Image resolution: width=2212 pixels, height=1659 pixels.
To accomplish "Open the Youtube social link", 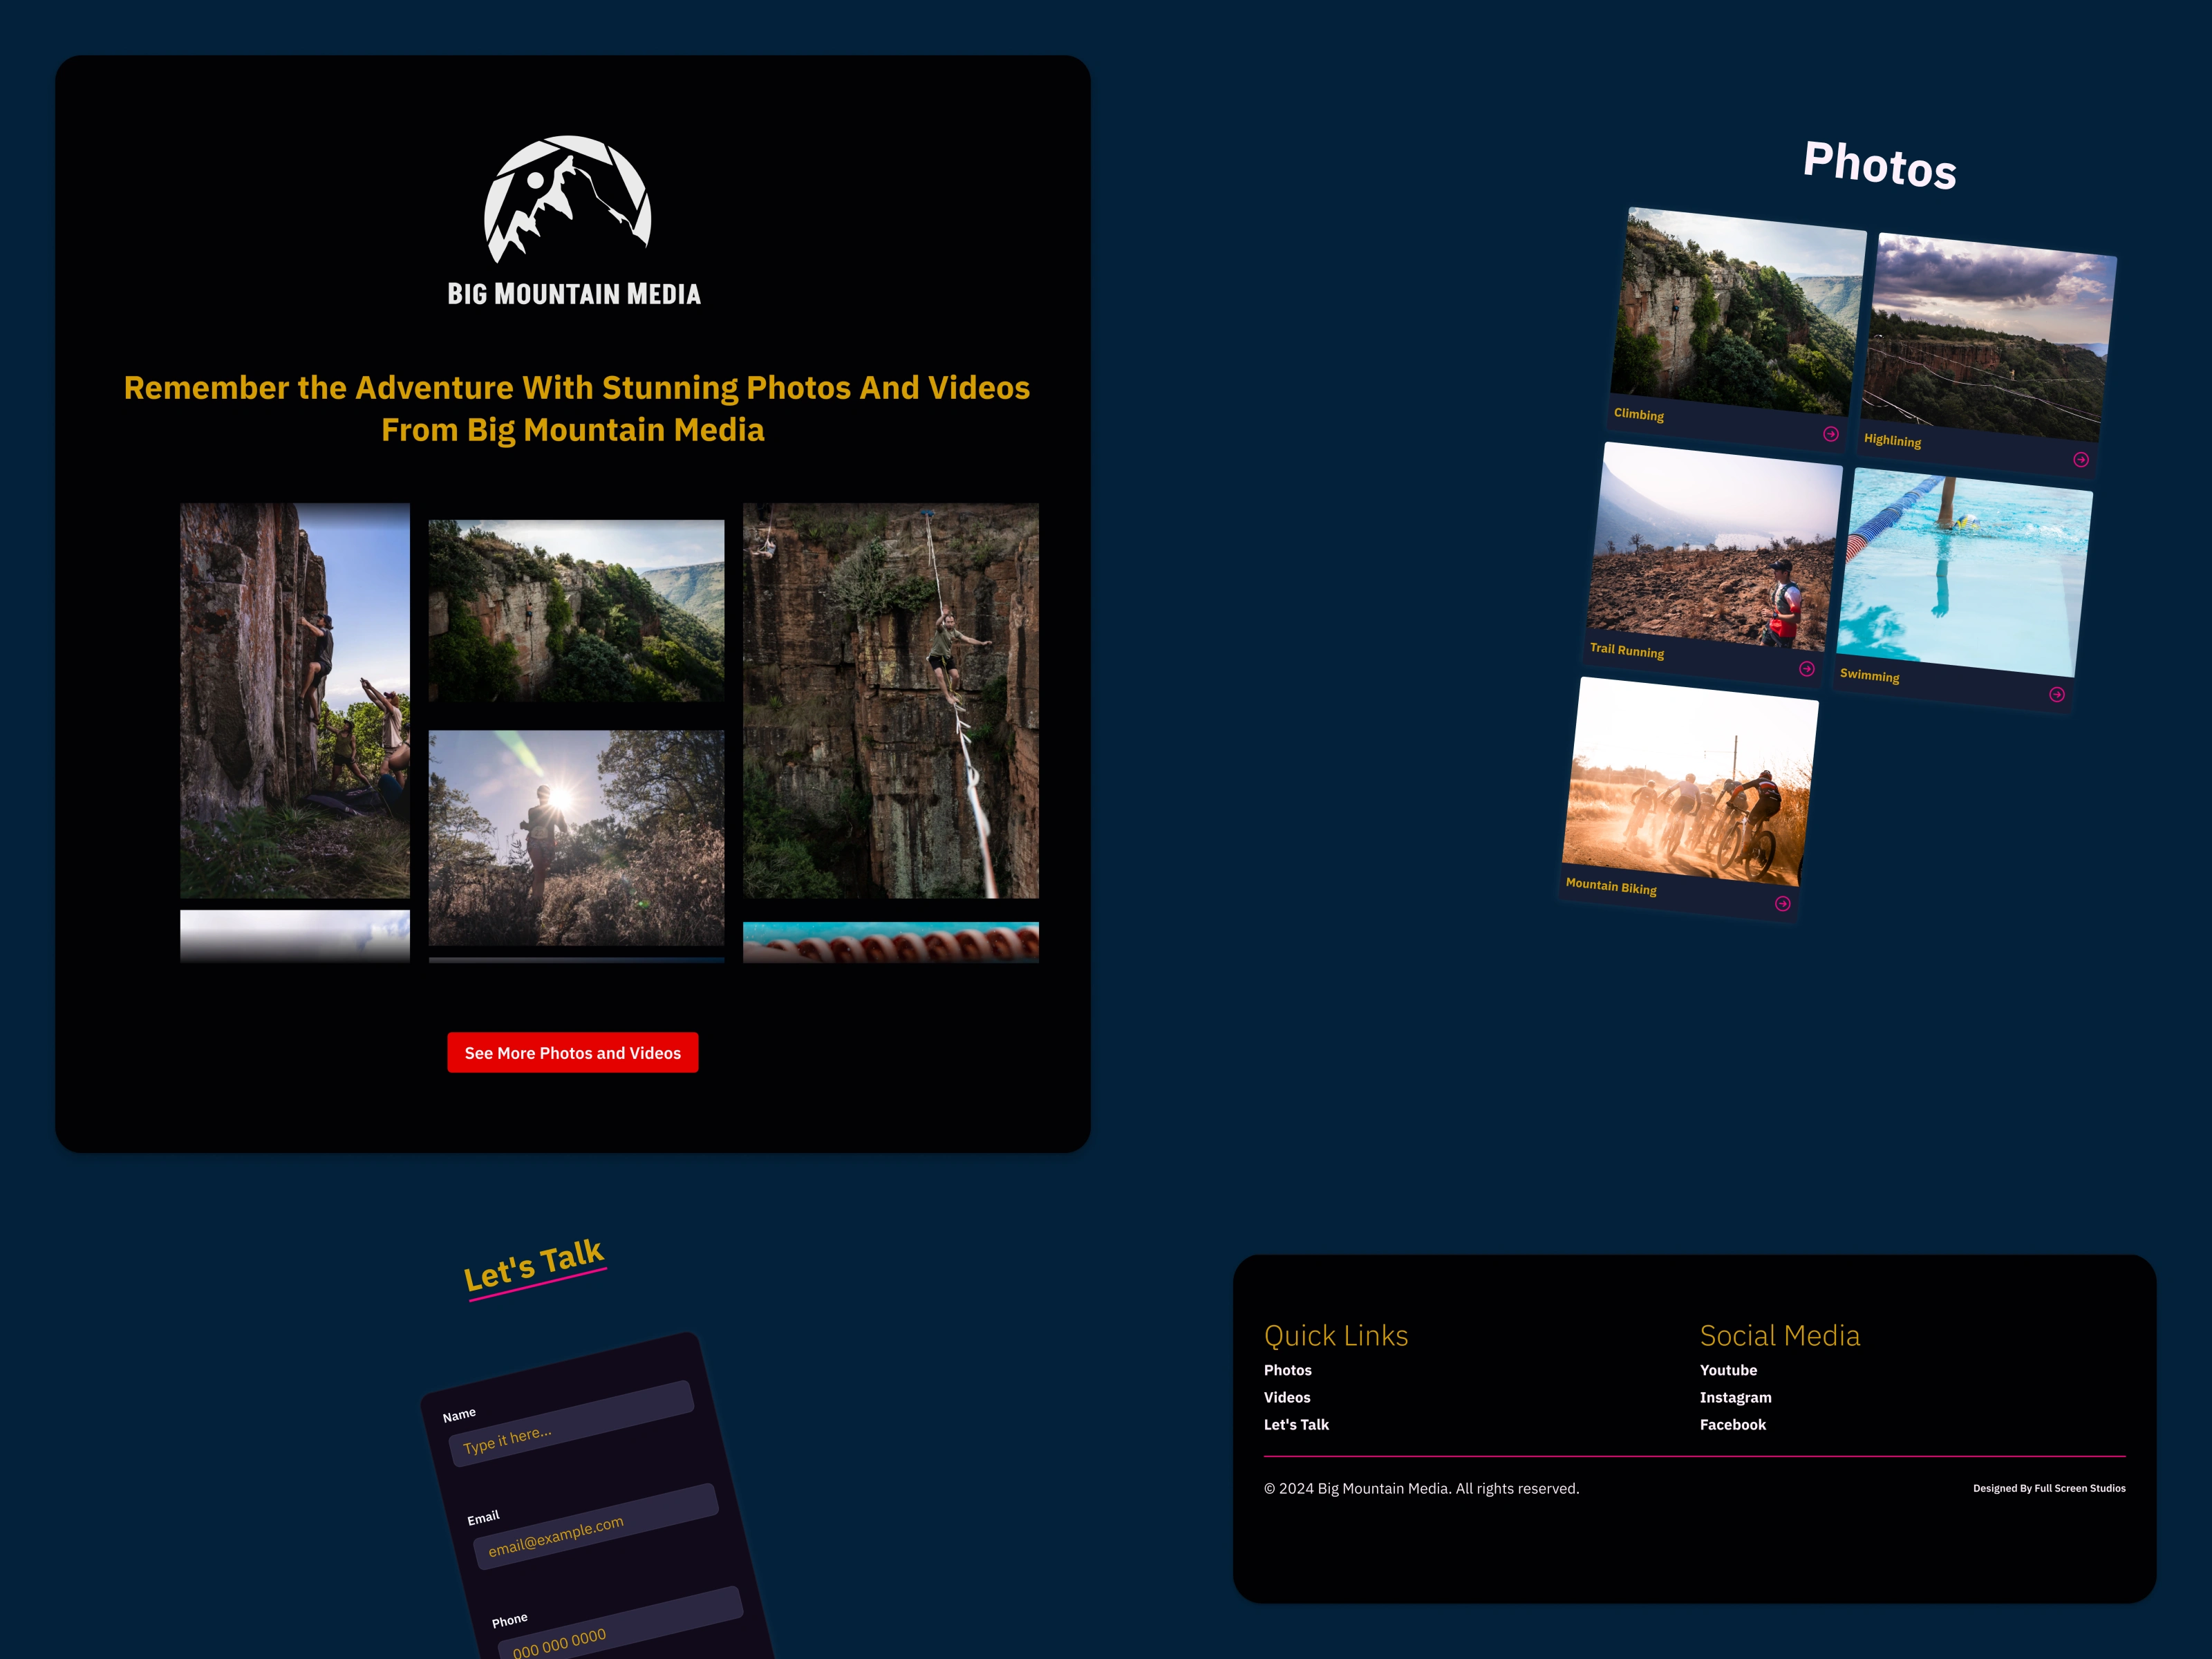I will pyautogui.click(x=1729, y=1370).
